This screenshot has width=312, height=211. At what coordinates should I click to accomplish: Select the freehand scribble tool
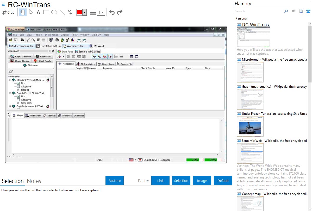coord(70,12)
